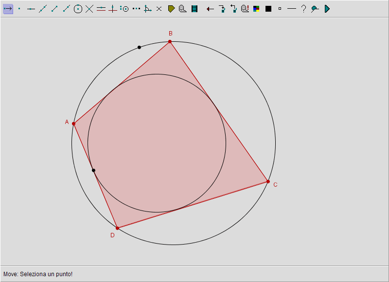Viewport: 389px width, 282px height.
Task: Click the black color square
Action: click(x=268, y=9)
